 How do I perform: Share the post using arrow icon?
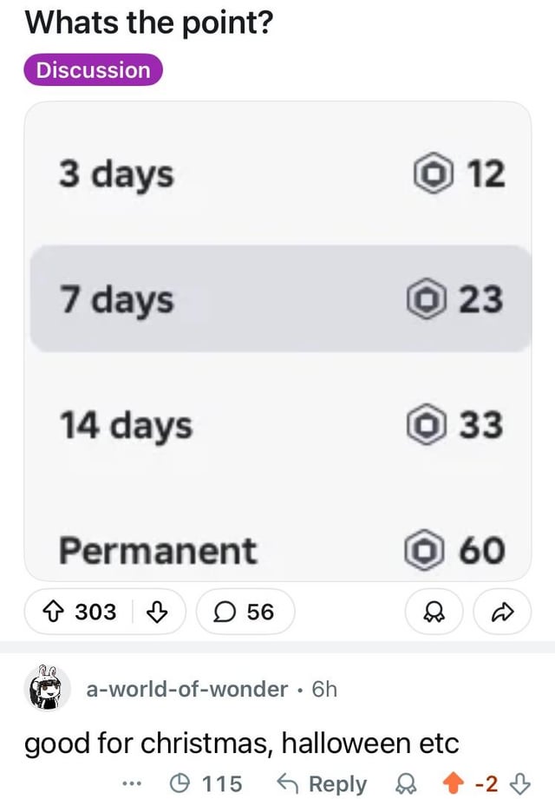pos(502,612)
